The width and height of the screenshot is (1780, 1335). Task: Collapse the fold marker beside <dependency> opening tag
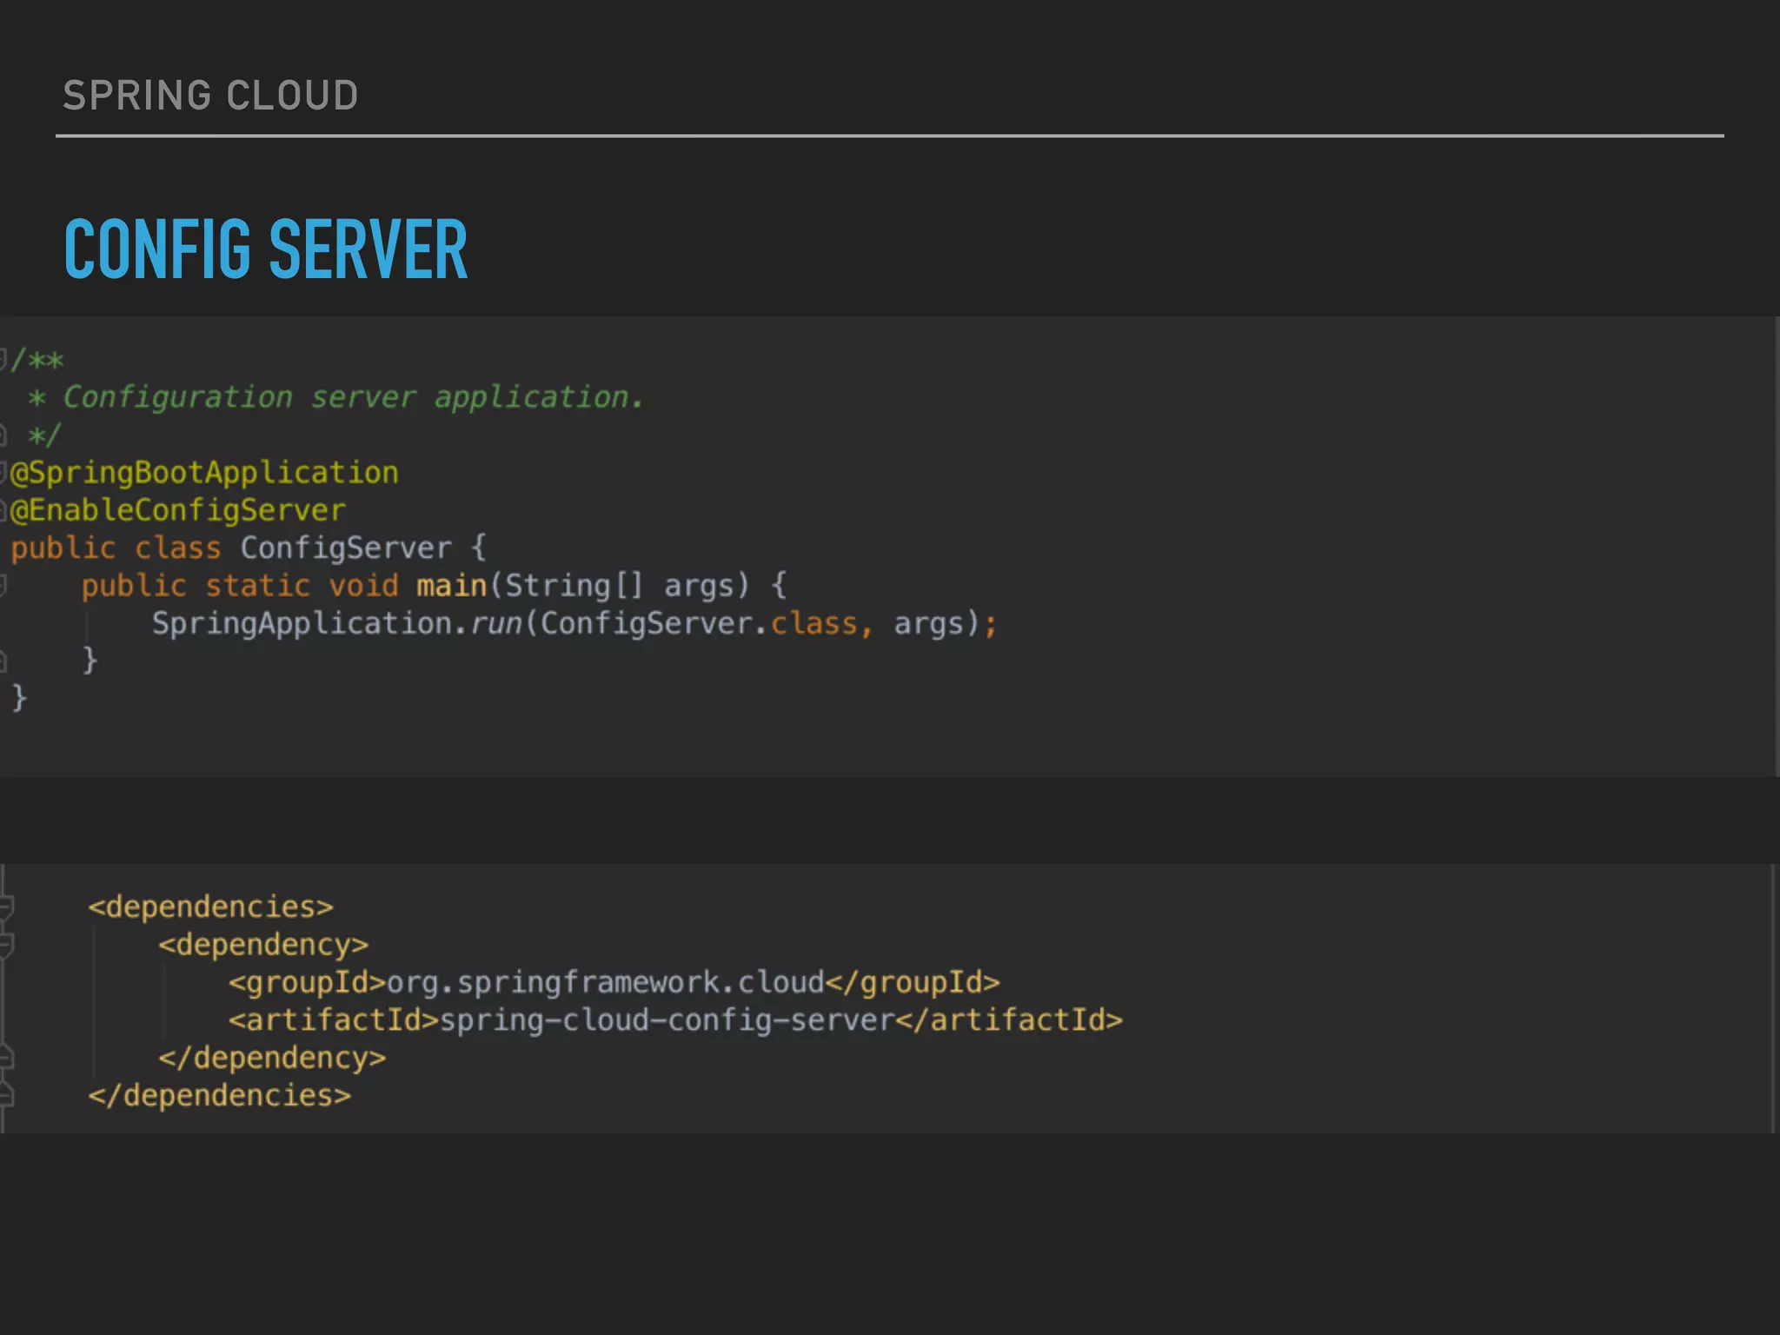click(5, 945)
